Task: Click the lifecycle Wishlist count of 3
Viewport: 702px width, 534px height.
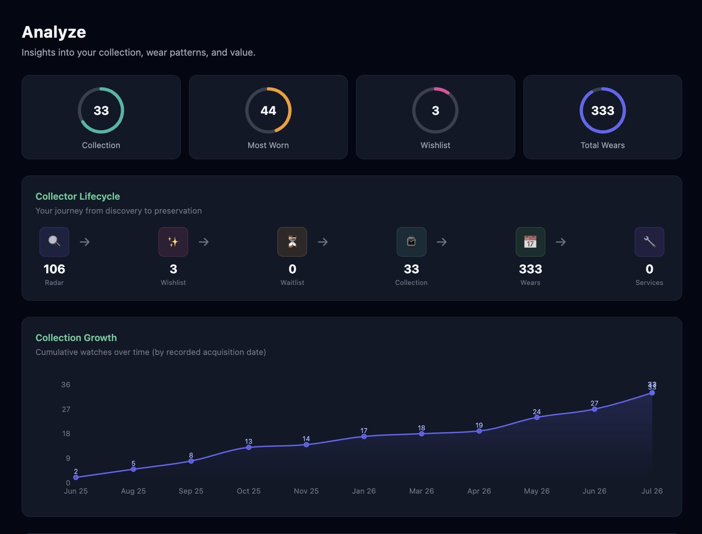Action: pos(173,269)
